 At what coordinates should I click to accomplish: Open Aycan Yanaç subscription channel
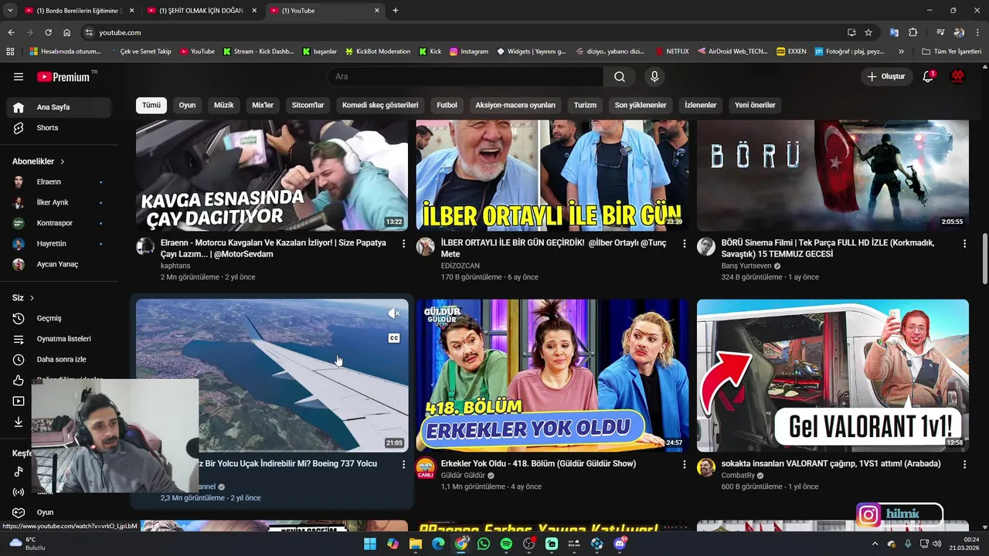point(59,264)
